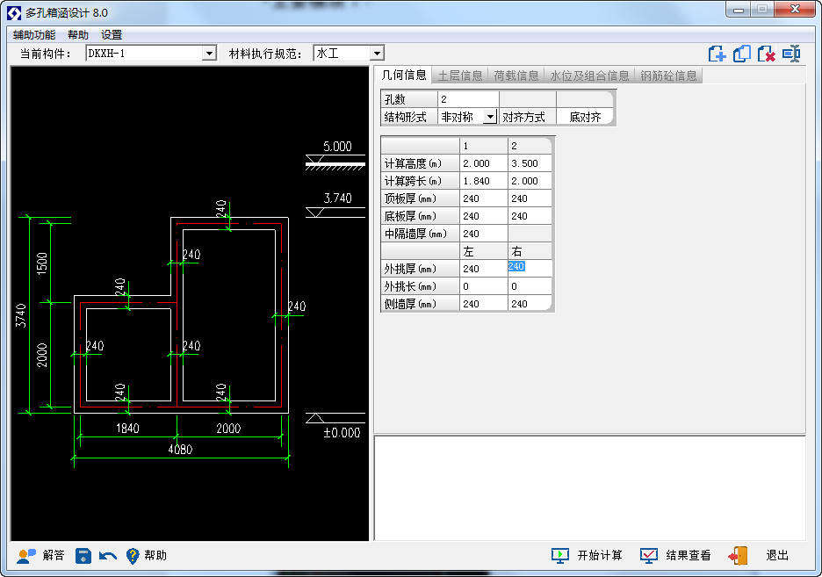Switch to the 水位及组合信息 tab
Screen dimensions: 822x577
pyautogui.click(x=589, y=76)
